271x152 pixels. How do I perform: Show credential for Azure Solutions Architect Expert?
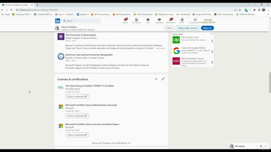tap(77, 135)
